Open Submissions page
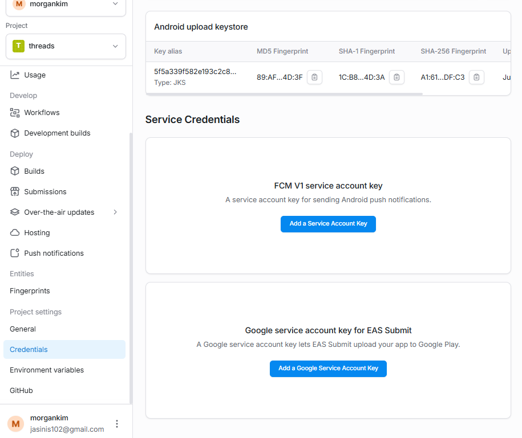The height and width of the screenshot is (438, 522). (64, 192)
